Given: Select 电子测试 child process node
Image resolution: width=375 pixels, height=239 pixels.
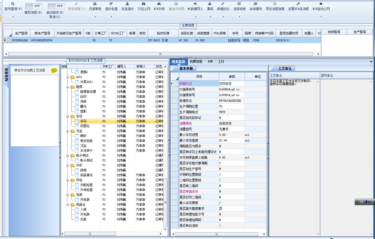Looking at the screenshot, I should pyautogui.click(x=86, y=160).
